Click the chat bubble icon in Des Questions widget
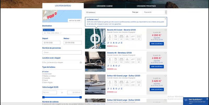This screenshot has width=209, height=105. (x=186, y=100)
